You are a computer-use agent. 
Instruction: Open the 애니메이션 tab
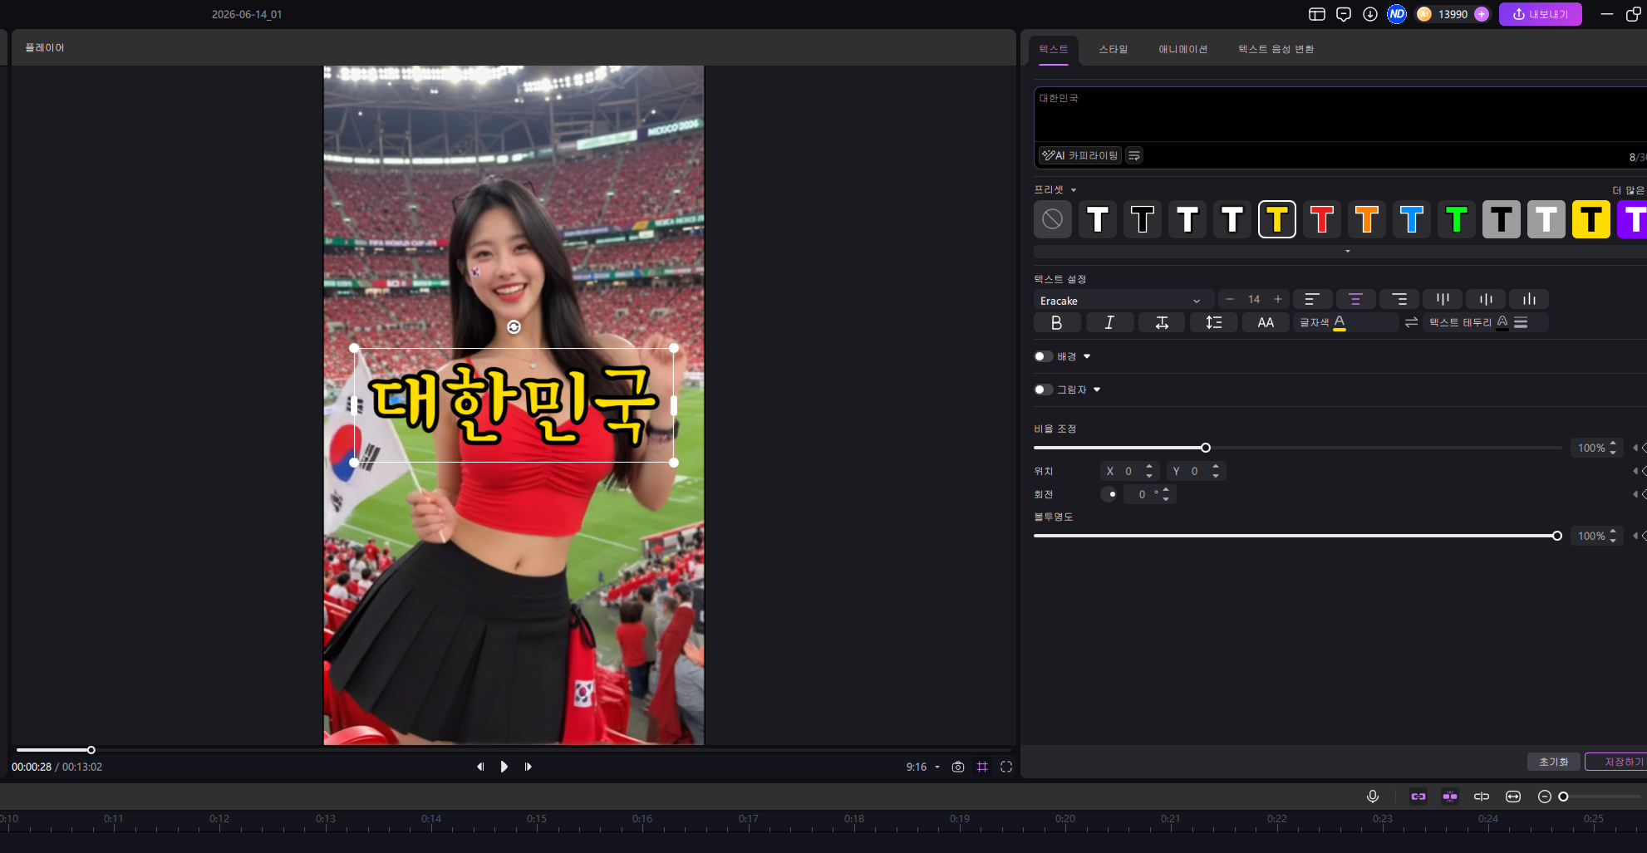pos(1183,49)
